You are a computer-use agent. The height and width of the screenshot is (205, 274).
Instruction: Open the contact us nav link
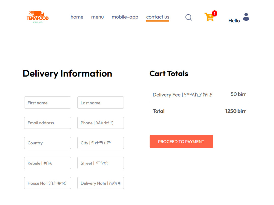tap(158, 17)
